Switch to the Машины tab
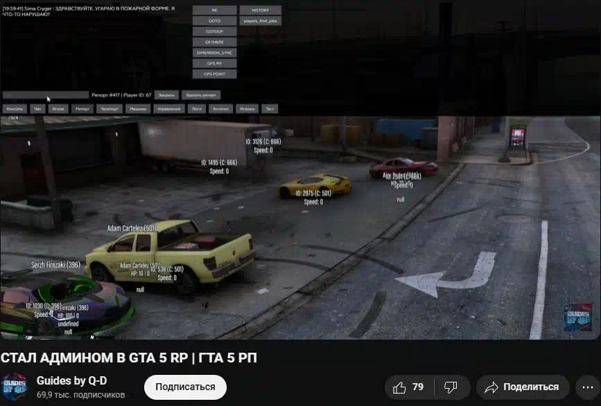This screenshot has width=601, height=406. click(138, 109)
